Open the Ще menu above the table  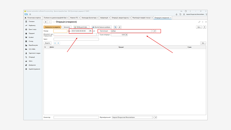[x=203, y=43]
